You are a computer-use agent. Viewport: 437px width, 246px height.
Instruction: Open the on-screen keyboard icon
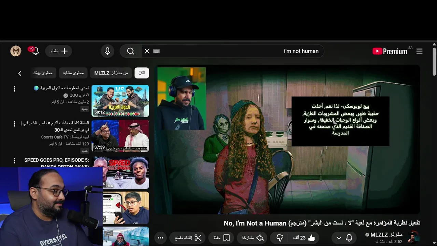pos(156,51)
